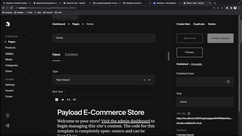Viewport: 242px width, 136px height.
Task: Switch to 'Payload E-Commerce Template' browser tab
Action: tap(17, 3)
